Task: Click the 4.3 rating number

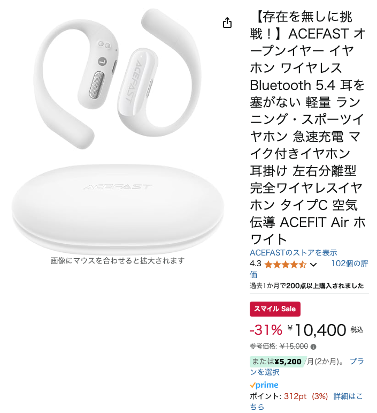Action: pyautogui.click(x=255, y=264)
